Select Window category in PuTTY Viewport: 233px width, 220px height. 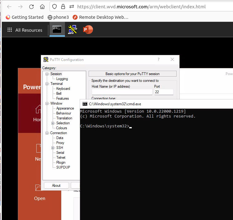[x=56, y=103]
